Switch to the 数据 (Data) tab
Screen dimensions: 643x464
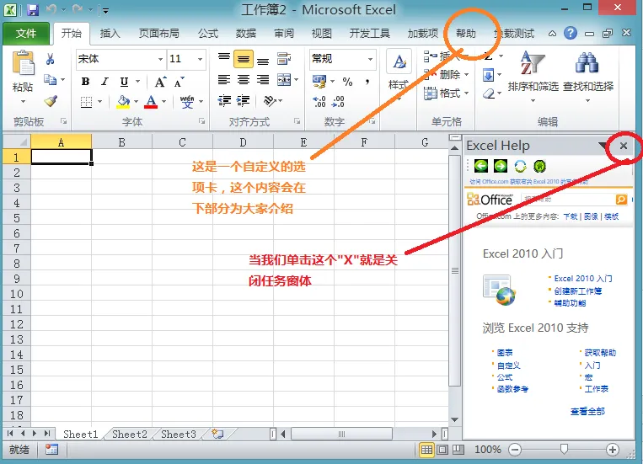245,34
